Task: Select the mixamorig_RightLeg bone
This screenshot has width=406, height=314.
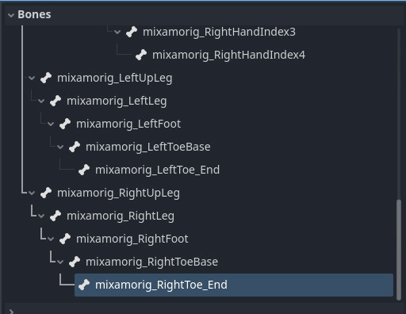Action: [121, 216]
